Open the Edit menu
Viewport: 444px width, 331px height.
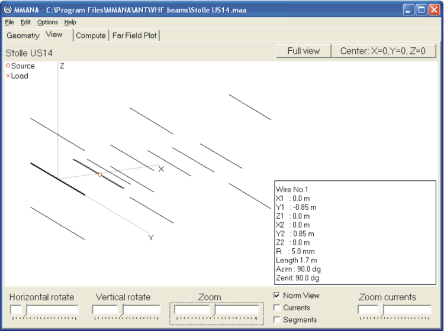coord(25,22)
